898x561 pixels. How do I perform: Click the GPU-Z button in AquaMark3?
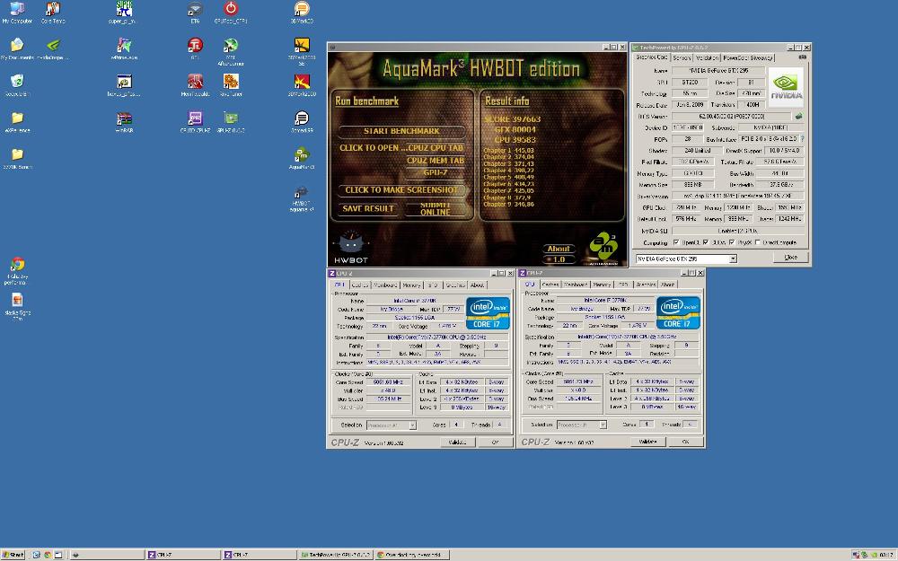tap(436, 172)
